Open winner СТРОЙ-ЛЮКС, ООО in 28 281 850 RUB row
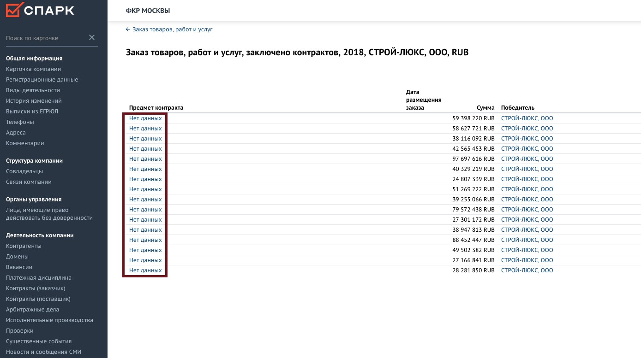The image size is (641, 358). pos(527,270)
